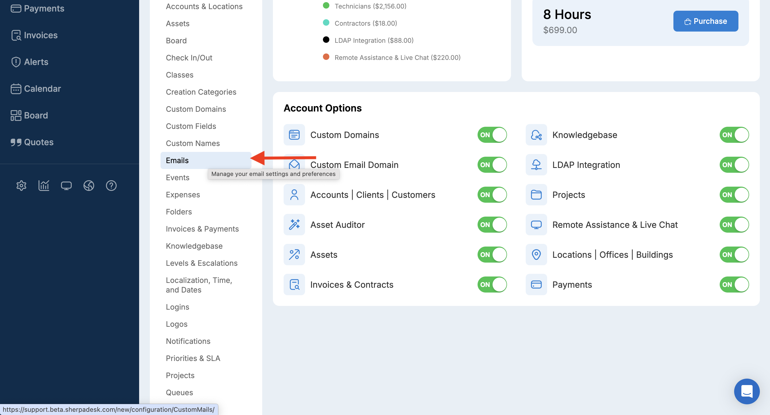
Task: Open Emails configuration menu item
Action: (177, 160)
